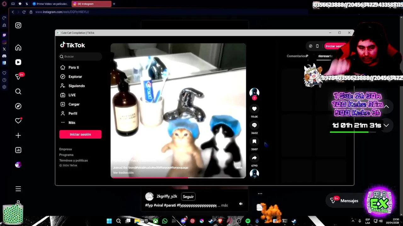The height and width of the screenshot is (226, 403).
Task: Click the TikTok logo
Action: [72, 45]
